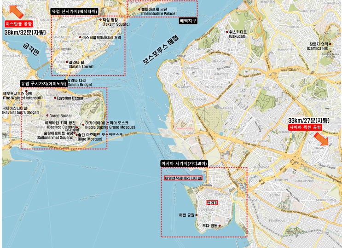Click the red 사비하 괵첸 공항 label
Image resolution: width=342 pixels, height=248 pixels.
point(305,127)
